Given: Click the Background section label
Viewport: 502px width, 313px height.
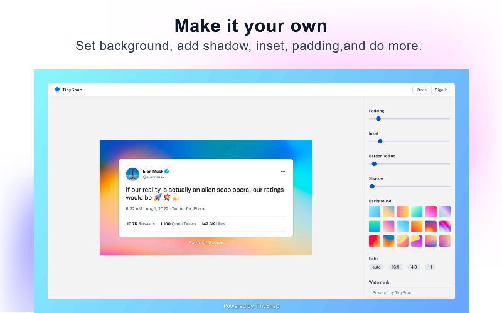Looking at the screenshot, I should click(380, 201).
